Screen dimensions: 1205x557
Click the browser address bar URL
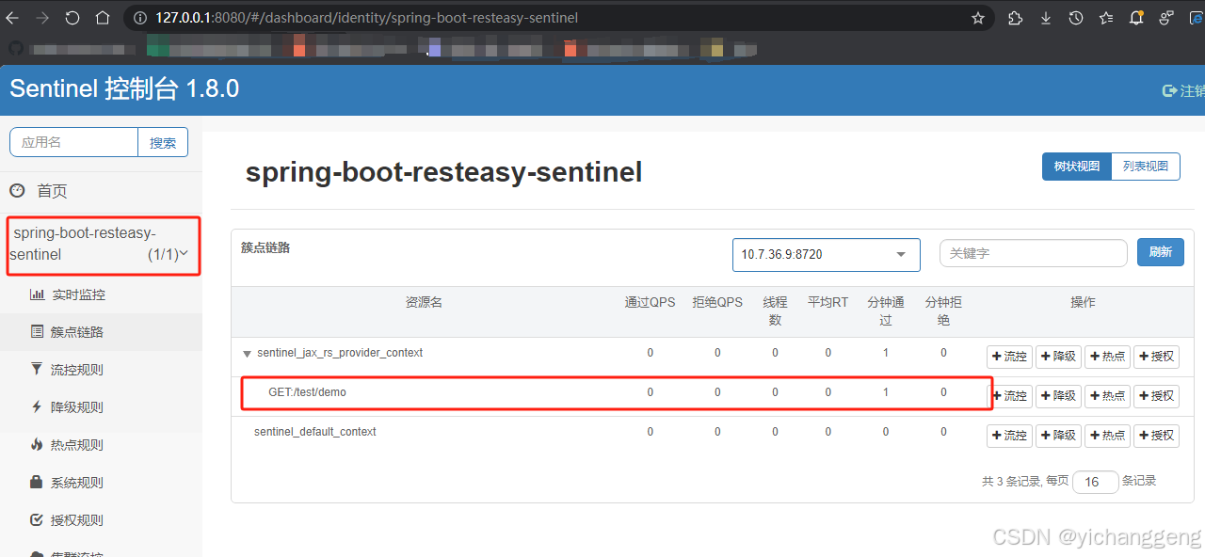367,18
